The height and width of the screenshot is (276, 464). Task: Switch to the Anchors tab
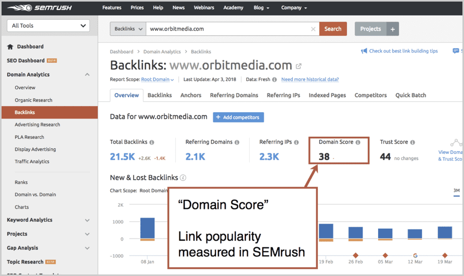pos(191,95)
